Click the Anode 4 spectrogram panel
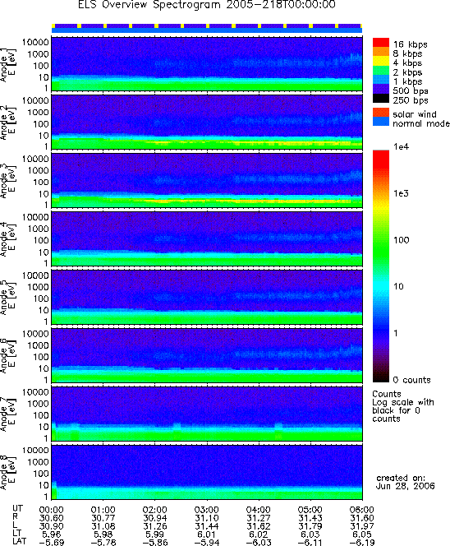 [207, 238]
